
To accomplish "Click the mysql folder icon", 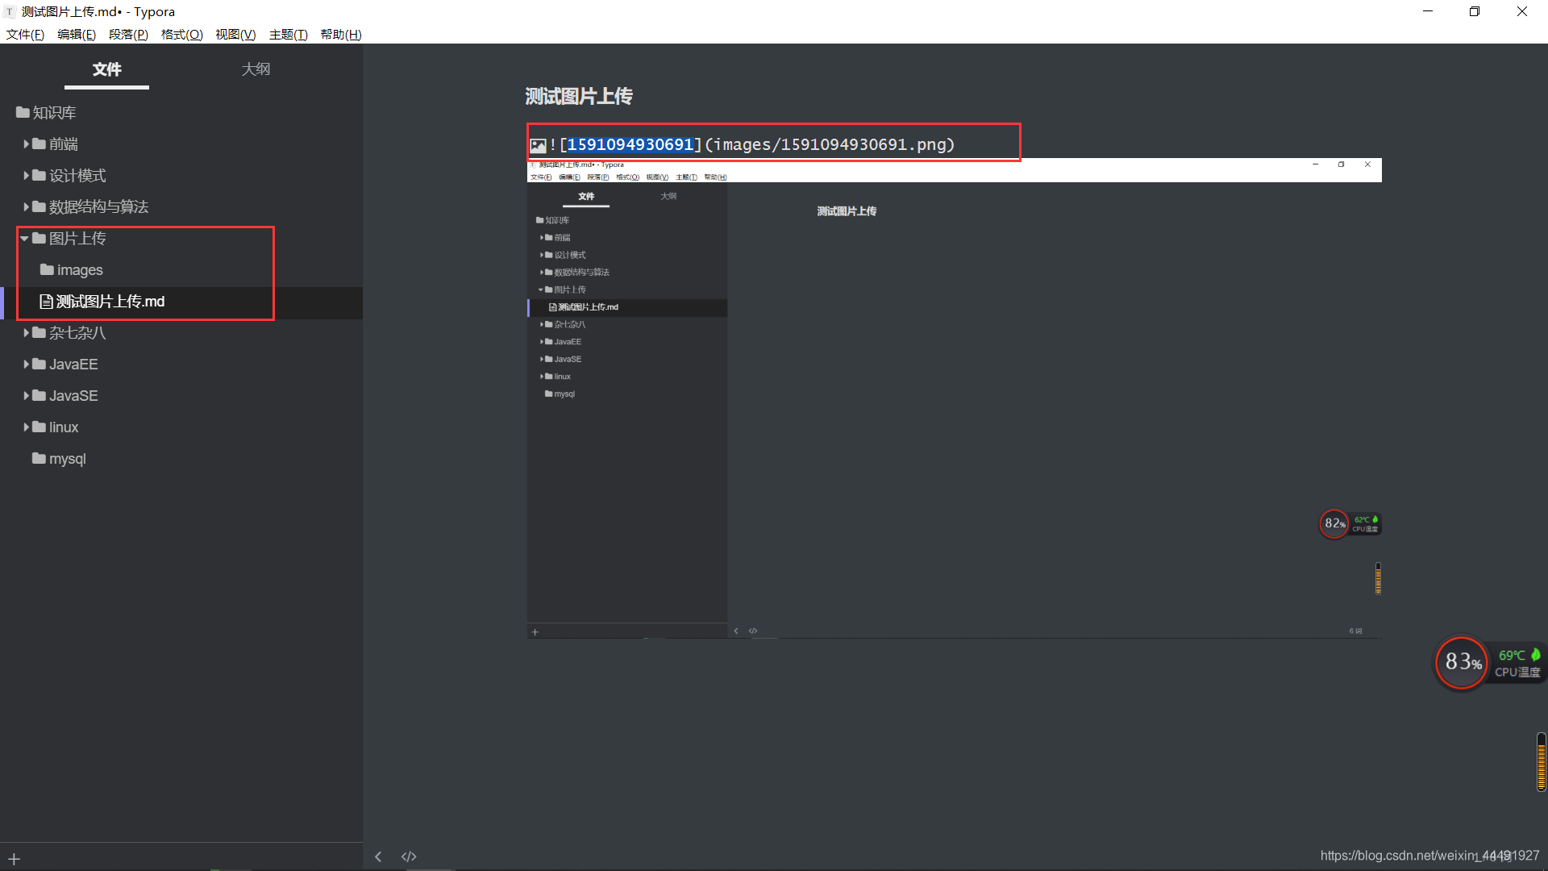I will tap(39, 458).
